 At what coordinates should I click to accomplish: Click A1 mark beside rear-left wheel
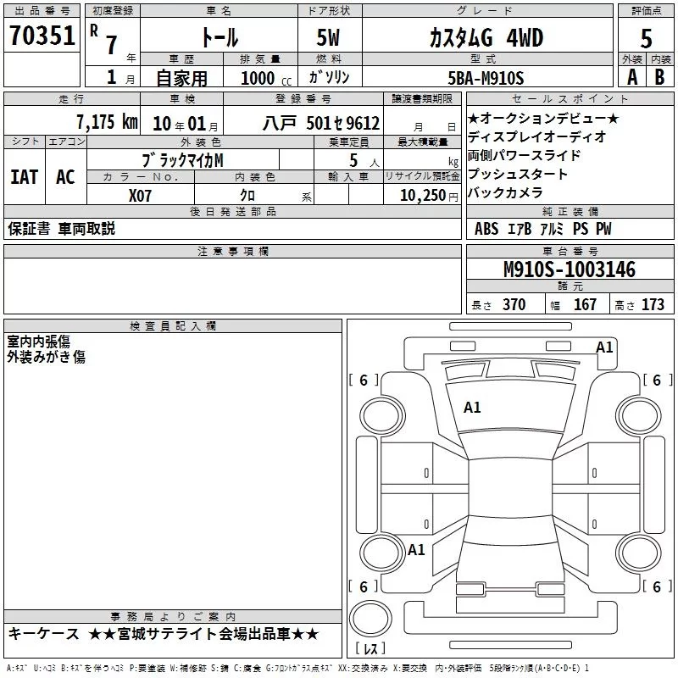[416, 549]
